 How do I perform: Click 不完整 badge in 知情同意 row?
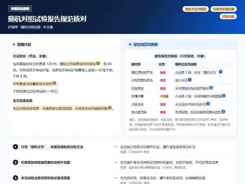(164, 96)
